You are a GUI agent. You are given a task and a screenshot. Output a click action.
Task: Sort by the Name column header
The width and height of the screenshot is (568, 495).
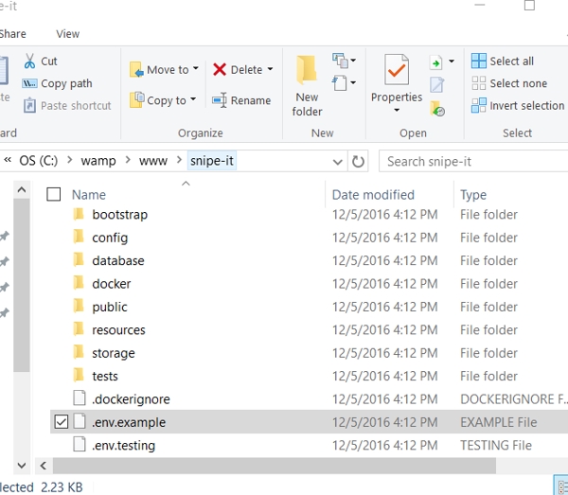click(89, 195)
